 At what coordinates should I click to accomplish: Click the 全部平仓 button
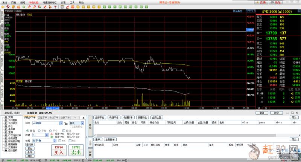point(100,118)
